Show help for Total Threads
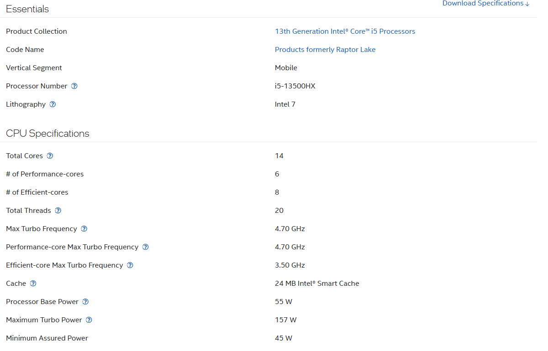548x351 pixels. [58, 211]
